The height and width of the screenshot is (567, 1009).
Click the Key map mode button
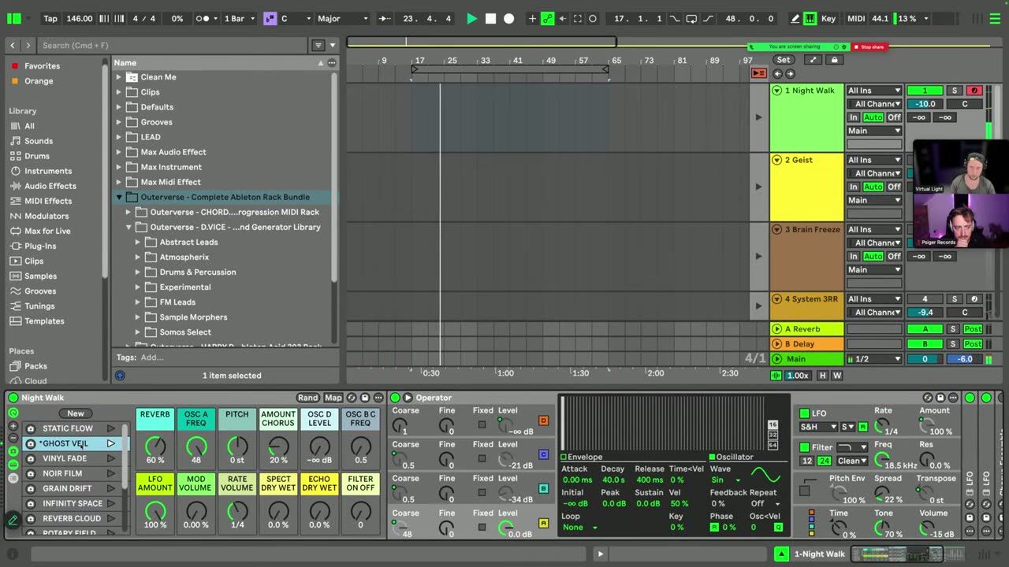tap(828, 18)
